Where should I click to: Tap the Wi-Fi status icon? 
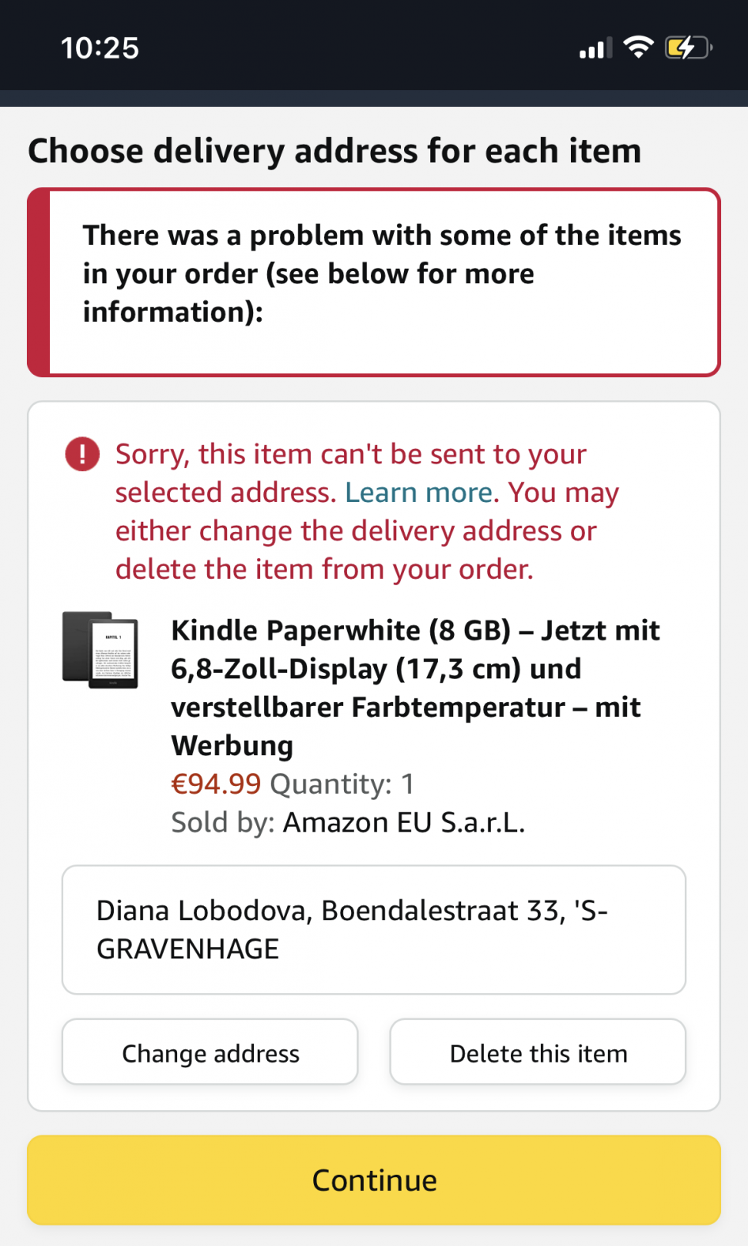click(x=638, y=47)
